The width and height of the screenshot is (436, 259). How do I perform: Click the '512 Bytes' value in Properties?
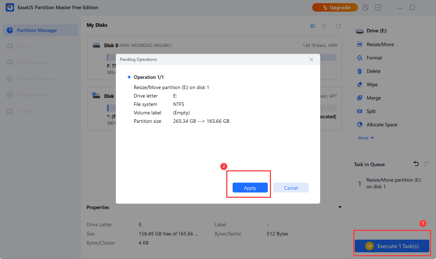tap(277, 234)
